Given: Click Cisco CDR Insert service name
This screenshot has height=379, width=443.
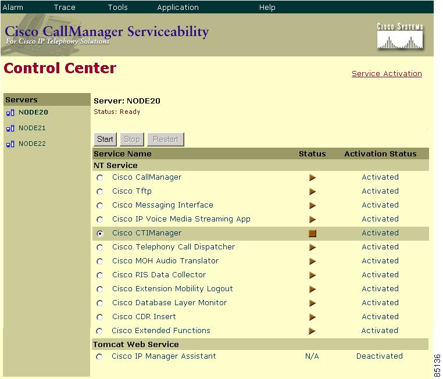Looking at the screenshot, I should coord(144,317).
